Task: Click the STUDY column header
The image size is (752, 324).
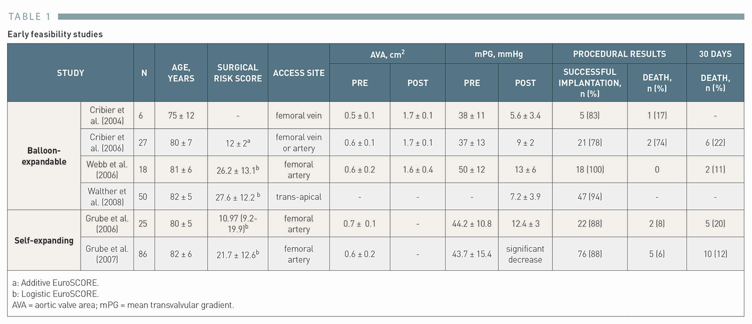Action: coord(70,73)
